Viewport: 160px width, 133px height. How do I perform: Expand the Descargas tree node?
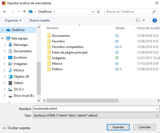click(5, 45)
